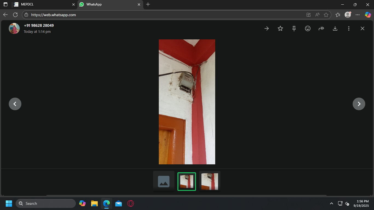Screen dimensions: 374x210
Task: Open Copilot in the Edge toolbar
Action: tap(368, 15)
